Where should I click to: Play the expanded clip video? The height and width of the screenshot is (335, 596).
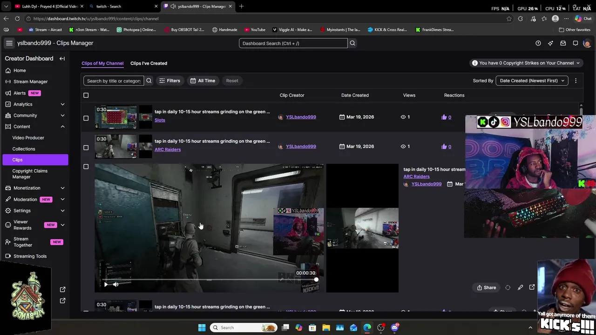point(106,284)
